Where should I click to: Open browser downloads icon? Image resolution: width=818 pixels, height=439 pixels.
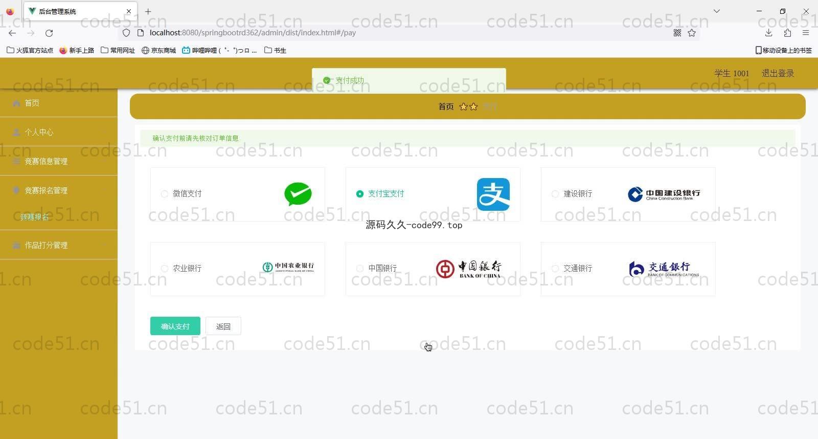(768, 33)
